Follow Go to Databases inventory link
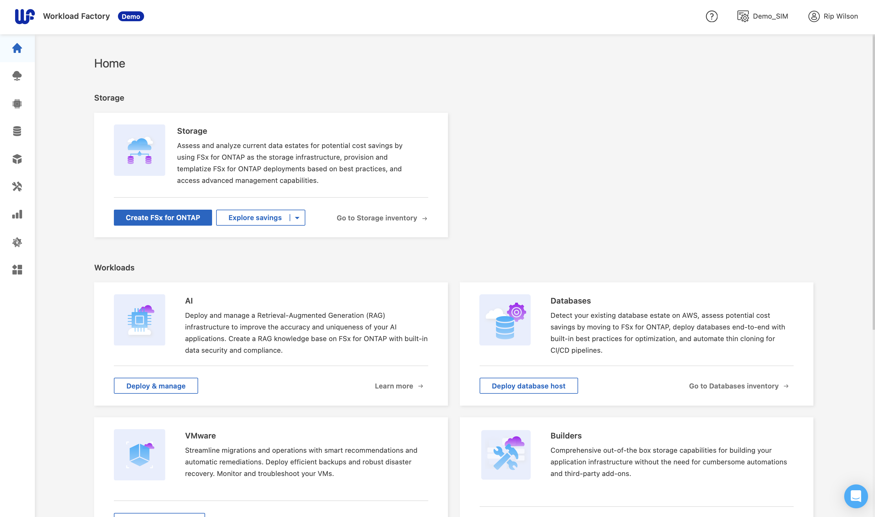875x517 pixels. pyautogui.click(x=738, y=386)
